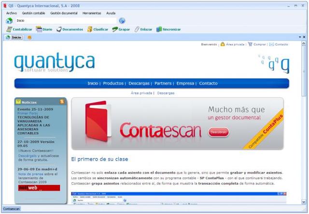
Task: Click the Contabilizar toolbar icon
Action: pos(9,29)
